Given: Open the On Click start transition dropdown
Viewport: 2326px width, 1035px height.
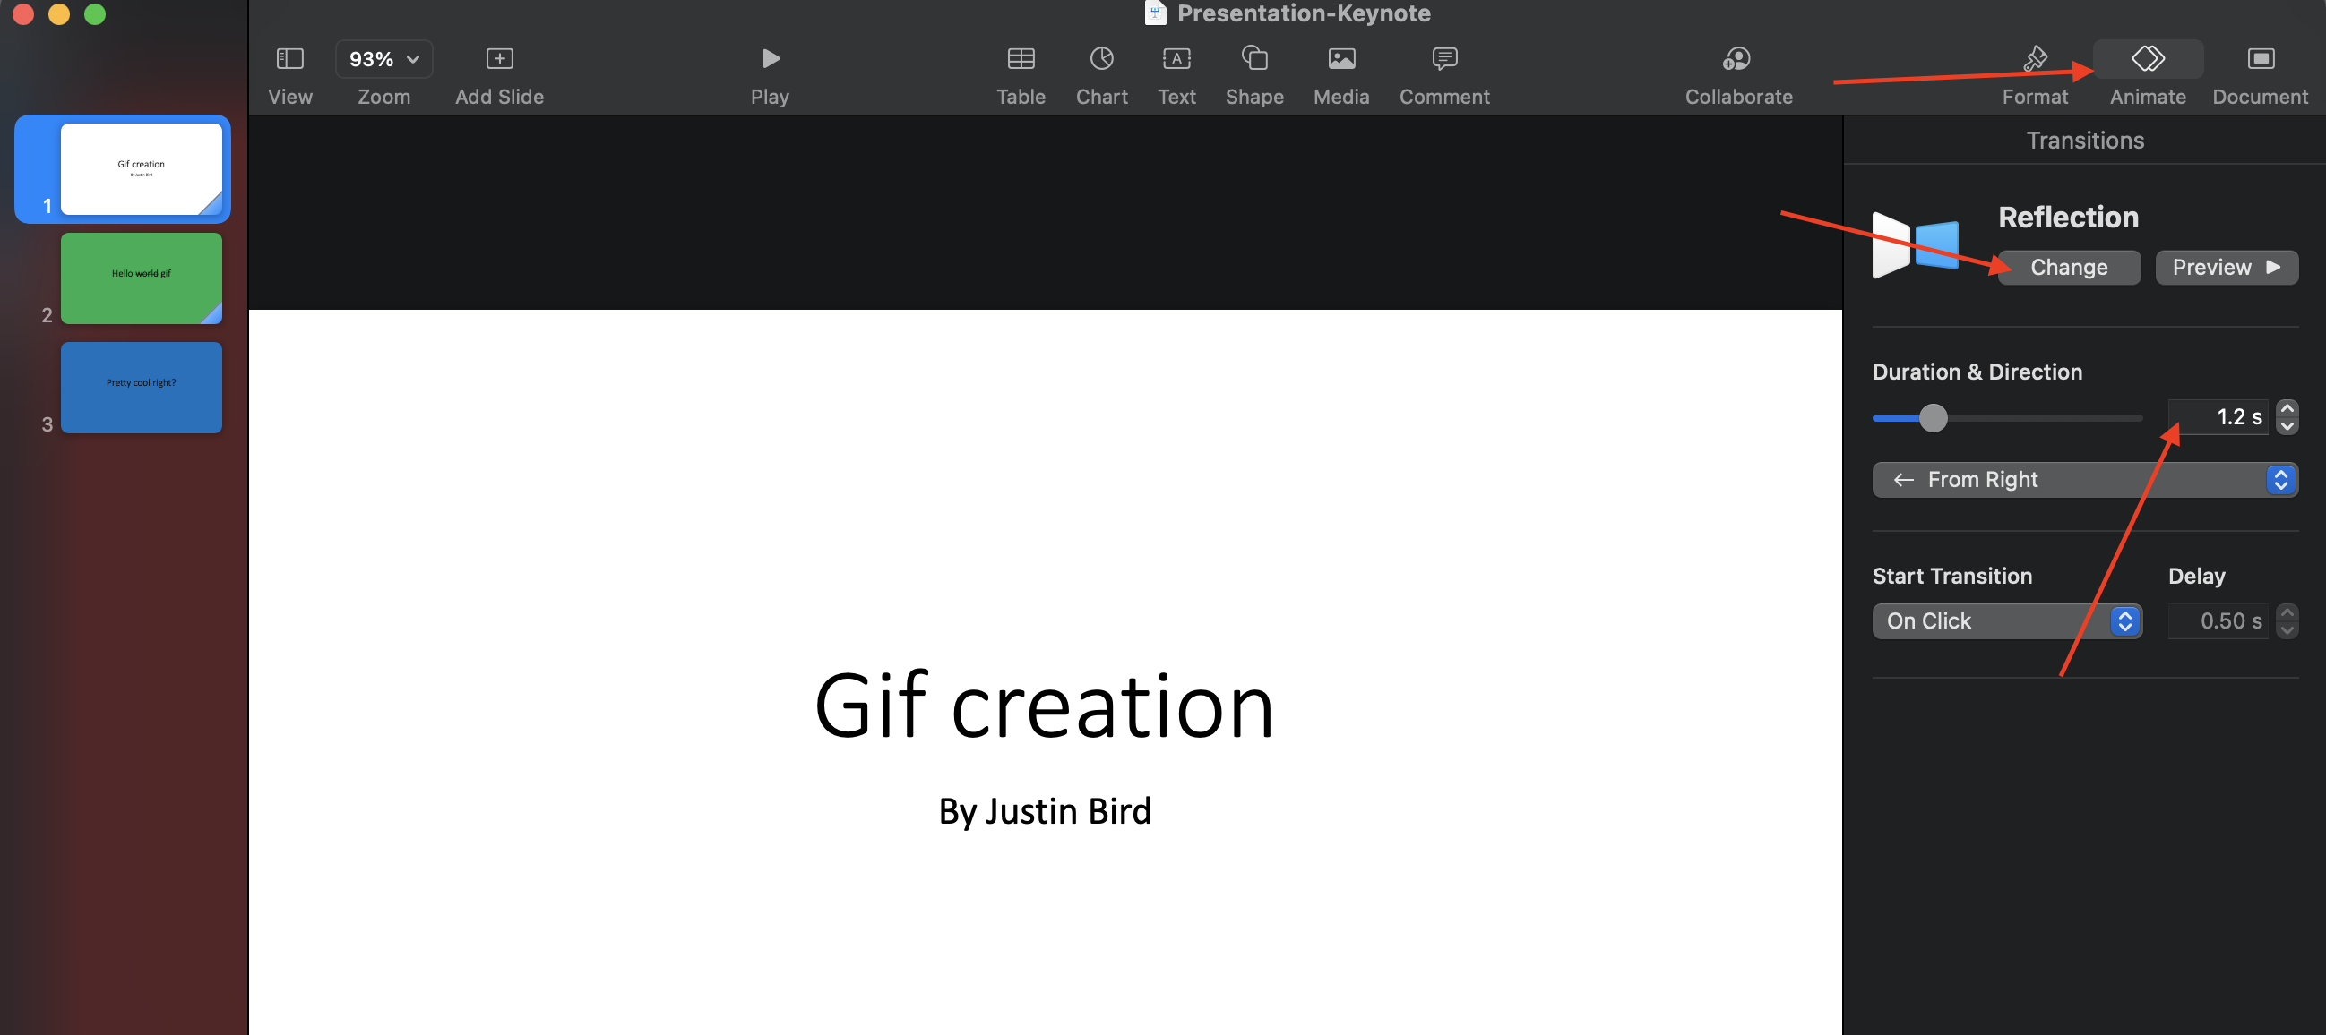Looking at the screenshot, I should coord(2007,620).
